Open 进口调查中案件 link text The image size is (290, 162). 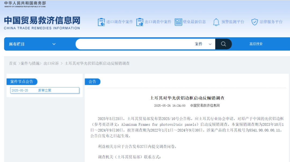(120, 22)
